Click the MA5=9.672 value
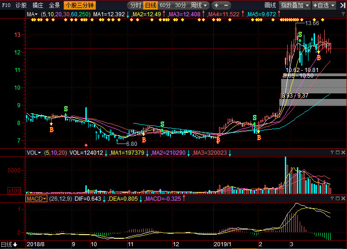Image resolution: width=347 pixels, height=249 pixels. coord(262,14)
